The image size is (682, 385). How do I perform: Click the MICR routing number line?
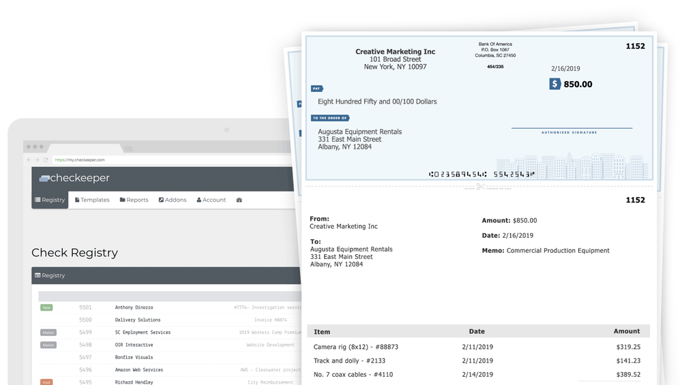481,174
